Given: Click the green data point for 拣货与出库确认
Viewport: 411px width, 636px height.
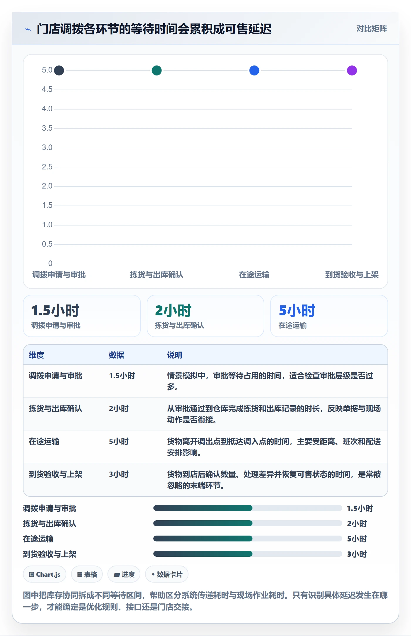Looking at the screenshot, I should click(x=157, y=70).
